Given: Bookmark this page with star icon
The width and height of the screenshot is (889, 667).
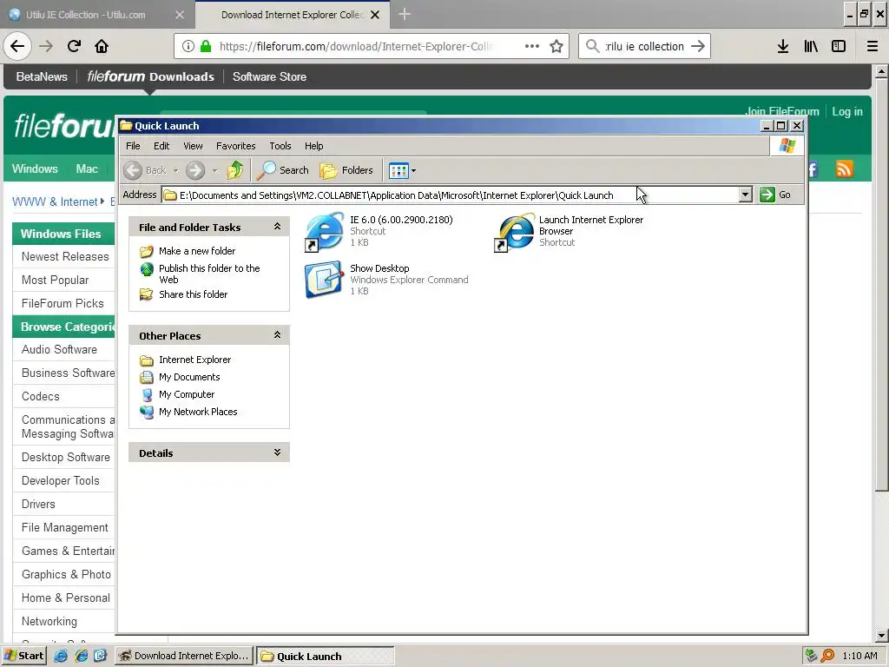Looking at the screenshot, I should point(556,47).
